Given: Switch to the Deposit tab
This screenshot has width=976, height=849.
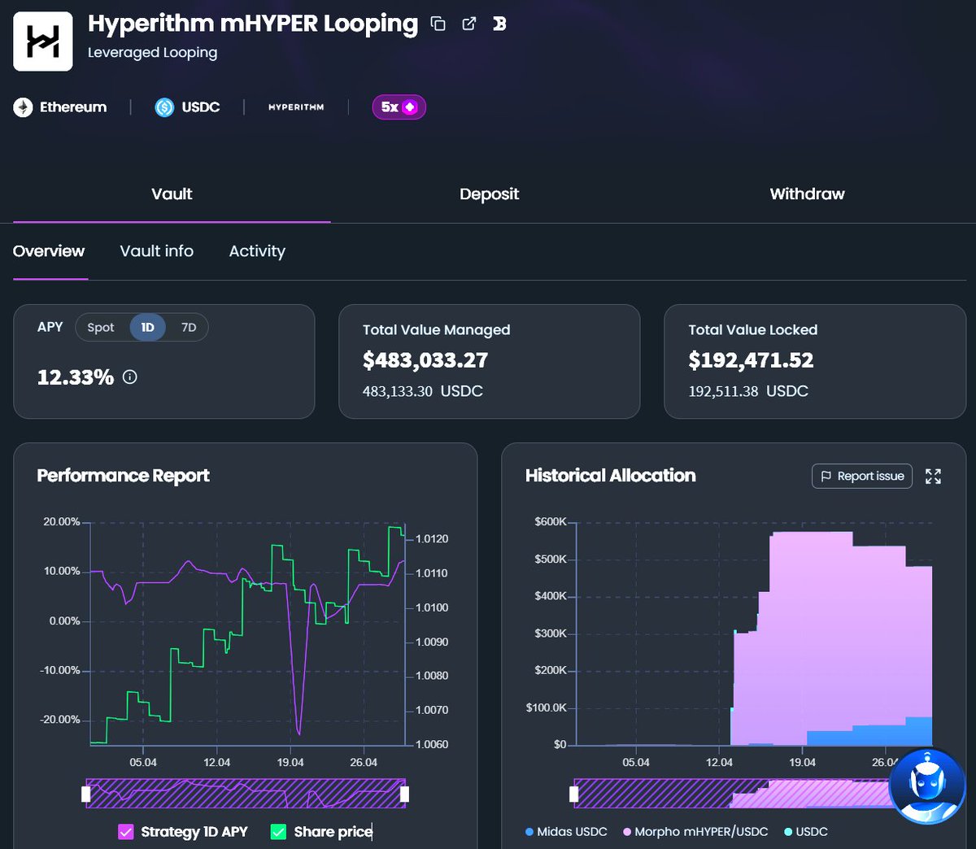Looking at the screenshot, I should click(x=489, y=194).
